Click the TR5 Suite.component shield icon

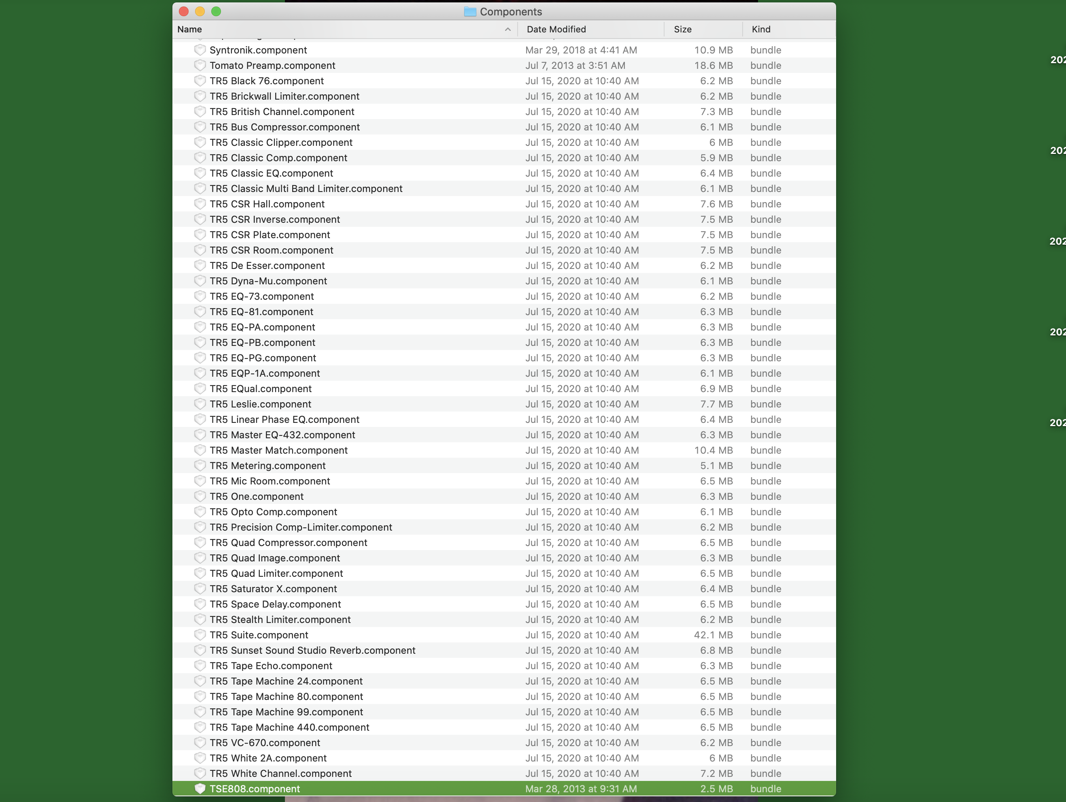(x=200, y=635)
